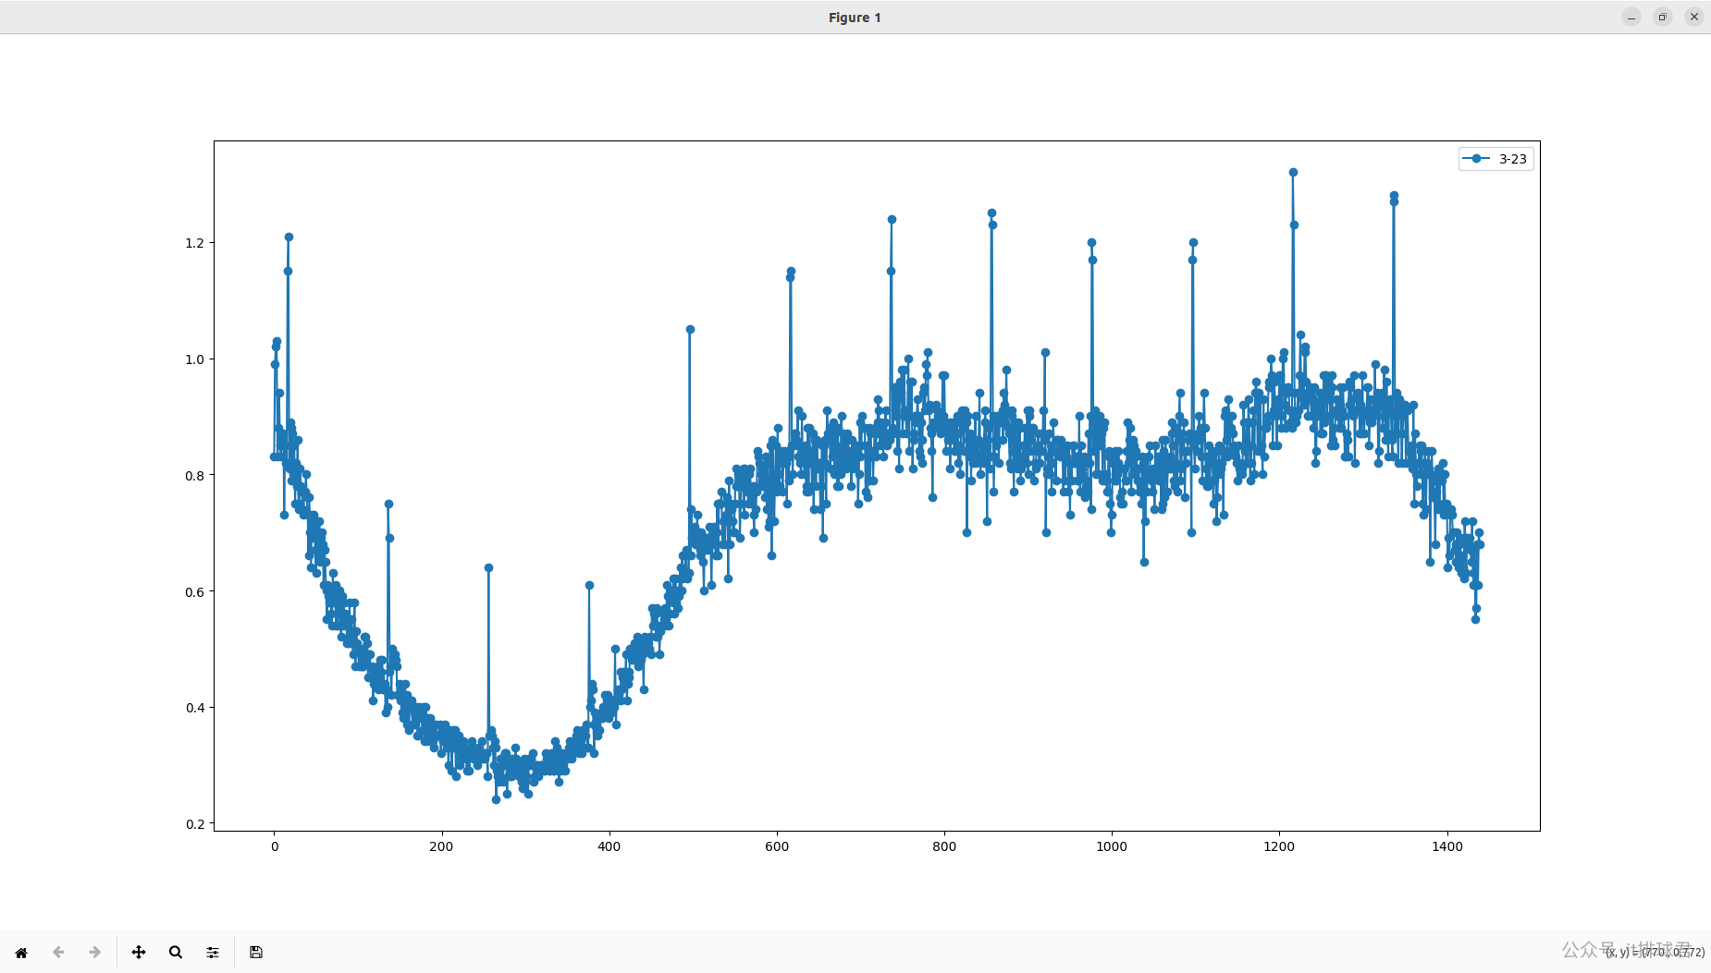Minimize the Figure 1 window

point(1631,17)
